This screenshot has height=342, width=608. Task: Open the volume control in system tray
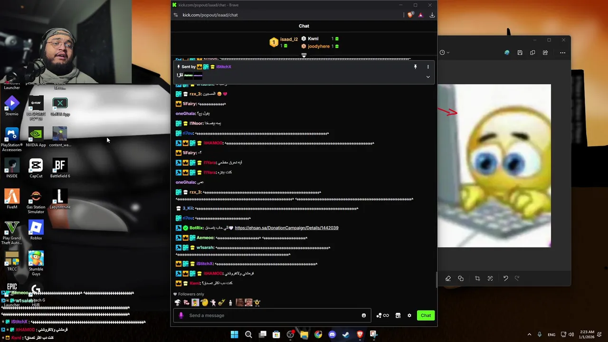(571, 334)
